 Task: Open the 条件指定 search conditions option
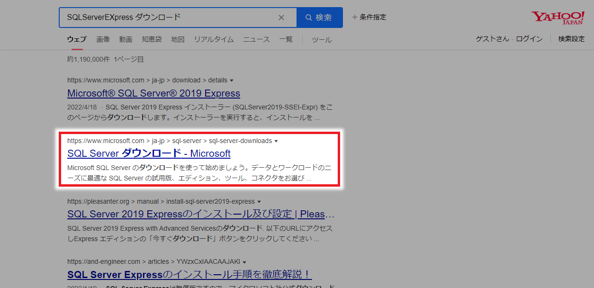pyautogui.click(x=369, y=18)
